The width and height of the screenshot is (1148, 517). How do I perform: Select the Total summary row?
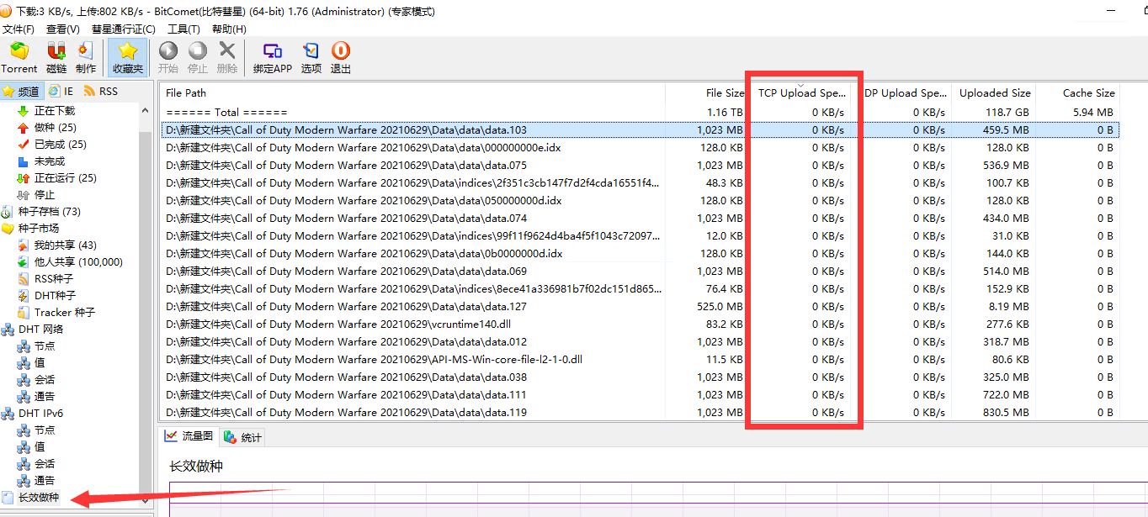640,112
